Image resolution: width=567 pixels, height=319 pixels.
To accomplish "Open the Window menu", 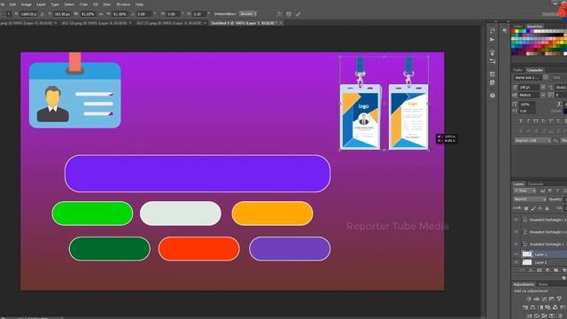I will coord(123,4).
